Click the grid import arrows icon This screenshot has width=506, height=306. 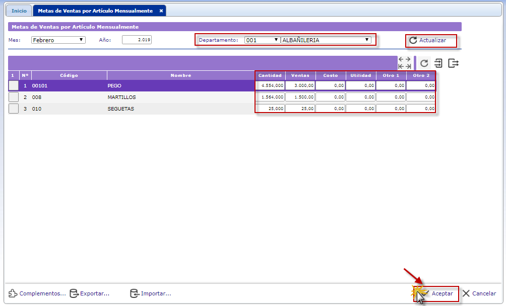(438, 63)
